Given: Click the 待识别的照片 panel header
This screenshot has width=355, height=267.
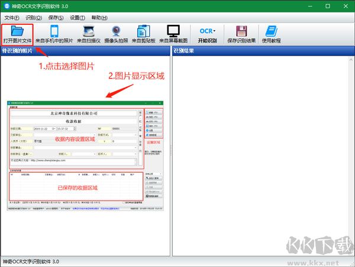Looking at the screenshot, I should point(85,51).
